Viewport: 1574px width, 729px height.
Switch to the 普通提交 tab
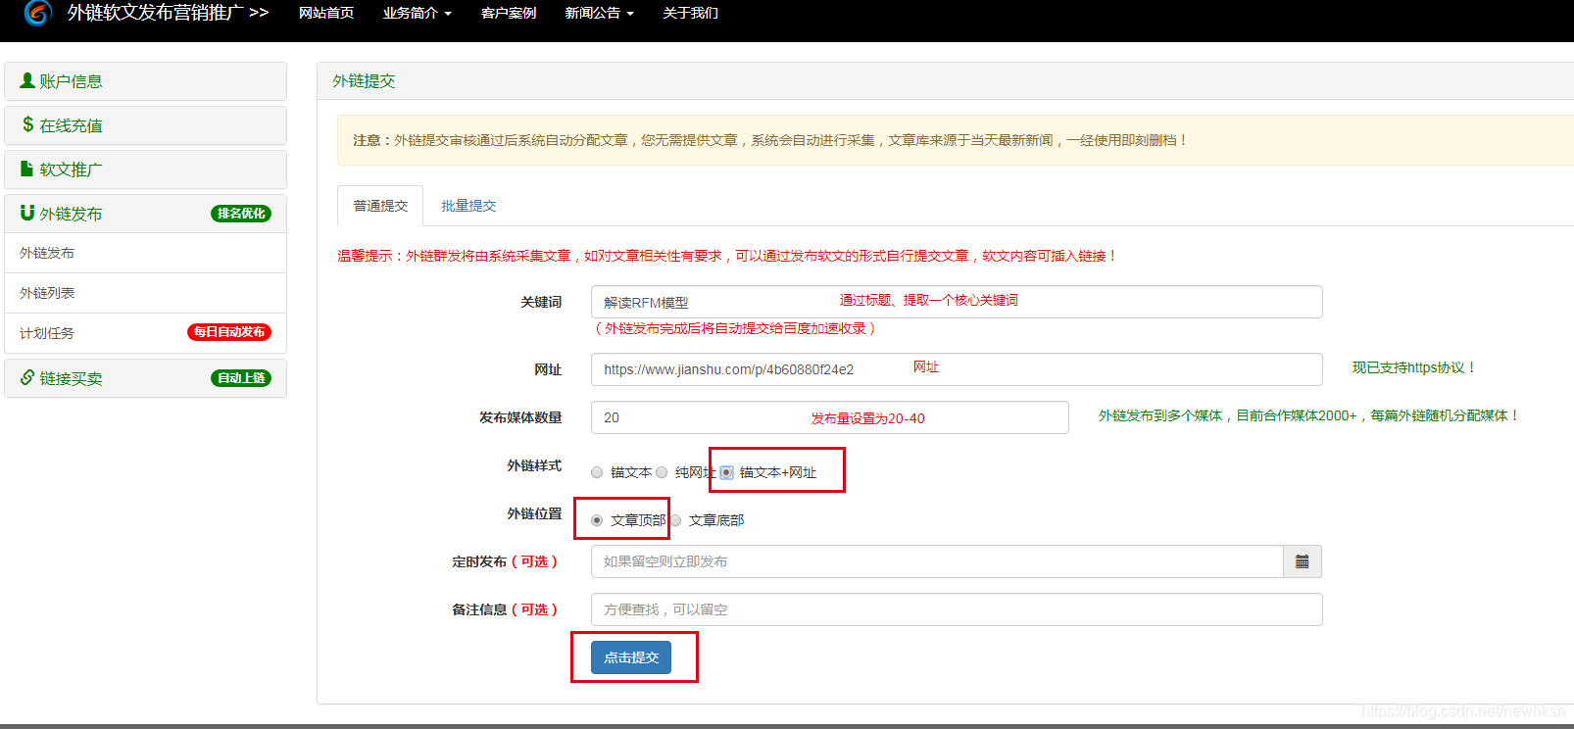pyautogui.click(x=380, y=206)
